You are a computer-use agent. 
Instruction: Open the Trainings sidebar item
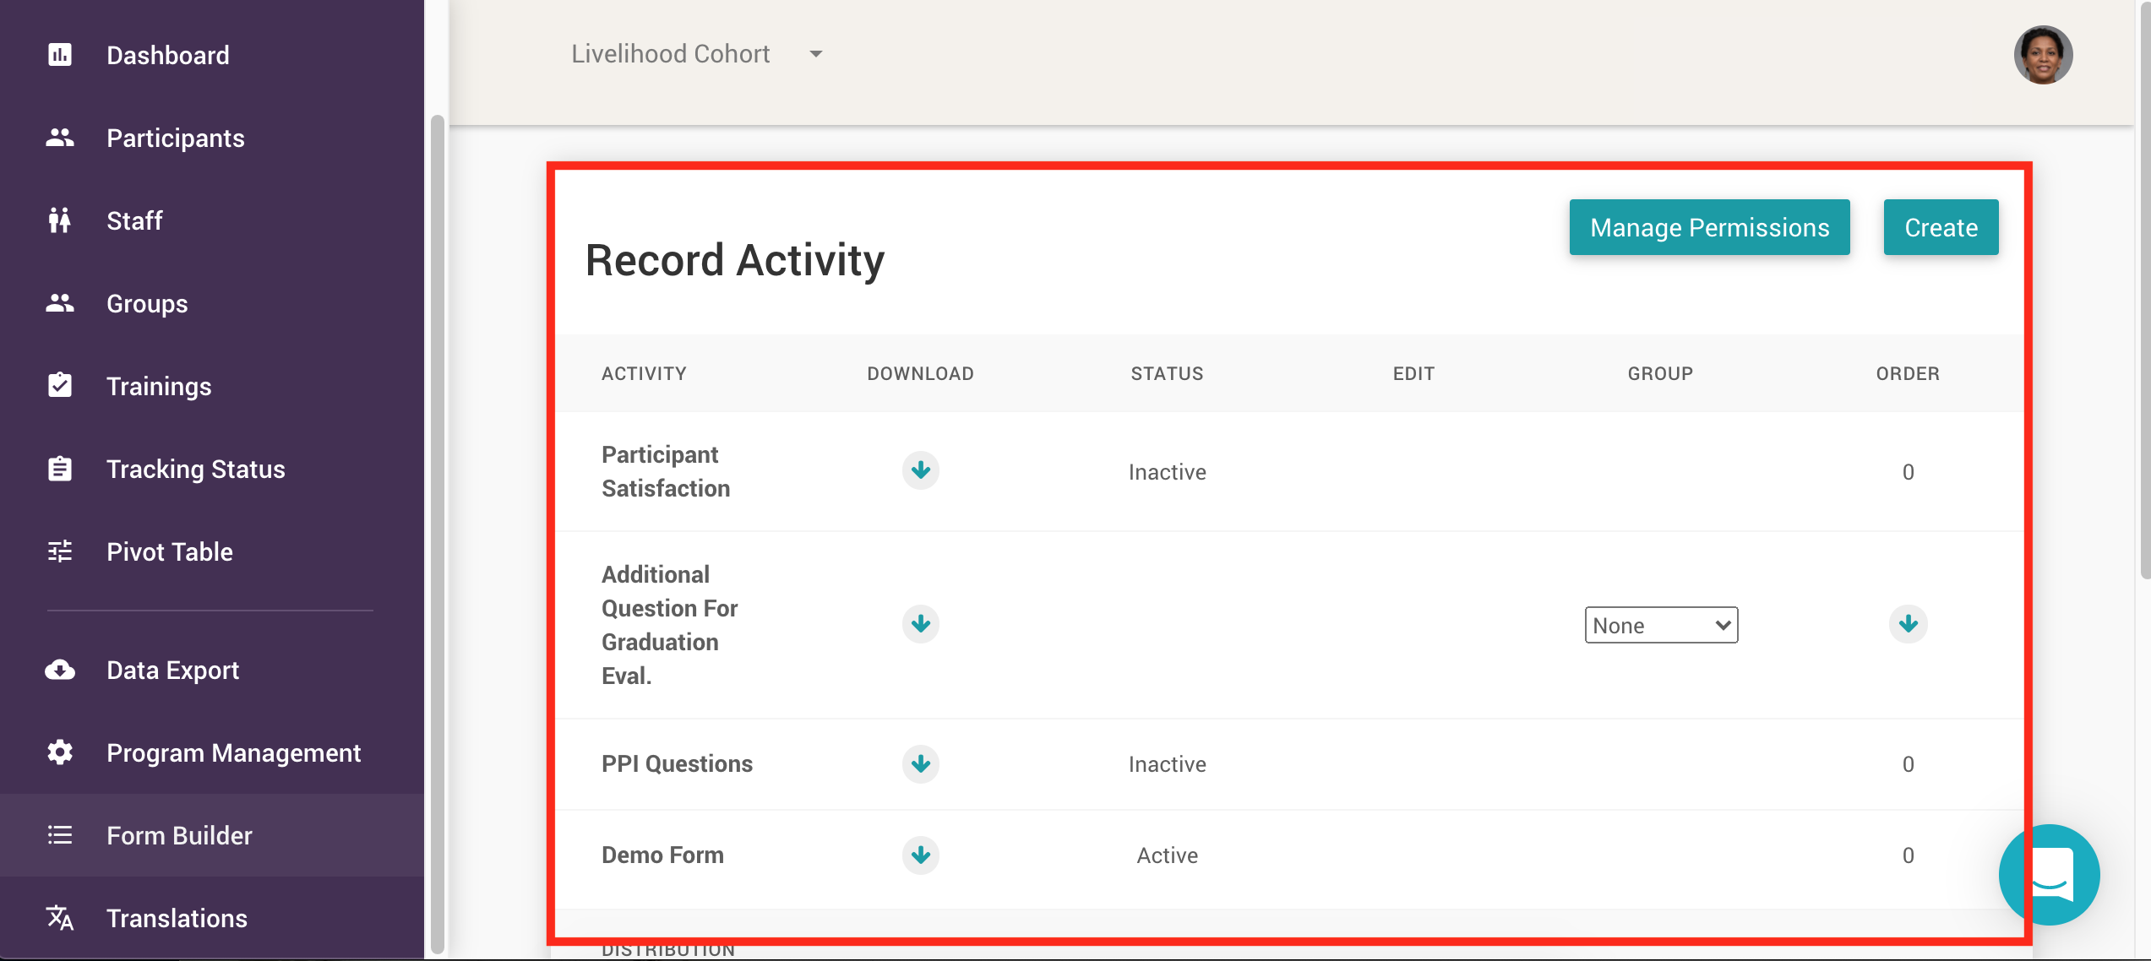[x=159, y=386]
